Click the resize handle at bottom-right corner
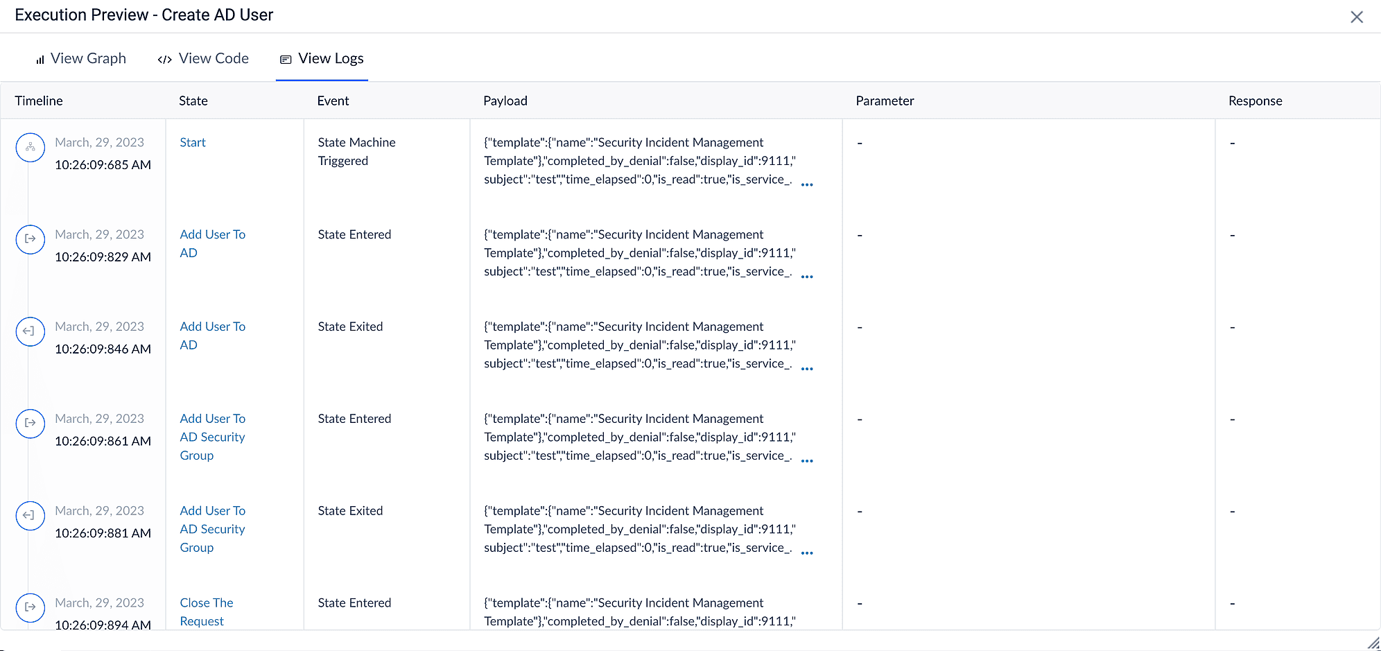This screenshot has height=651, width=1381. click(x=1372, y=643)
